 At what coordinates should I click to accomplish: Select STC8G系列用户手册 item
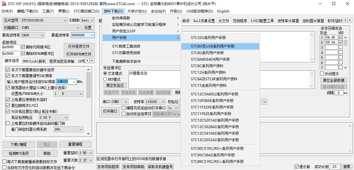tap(220, 53)
